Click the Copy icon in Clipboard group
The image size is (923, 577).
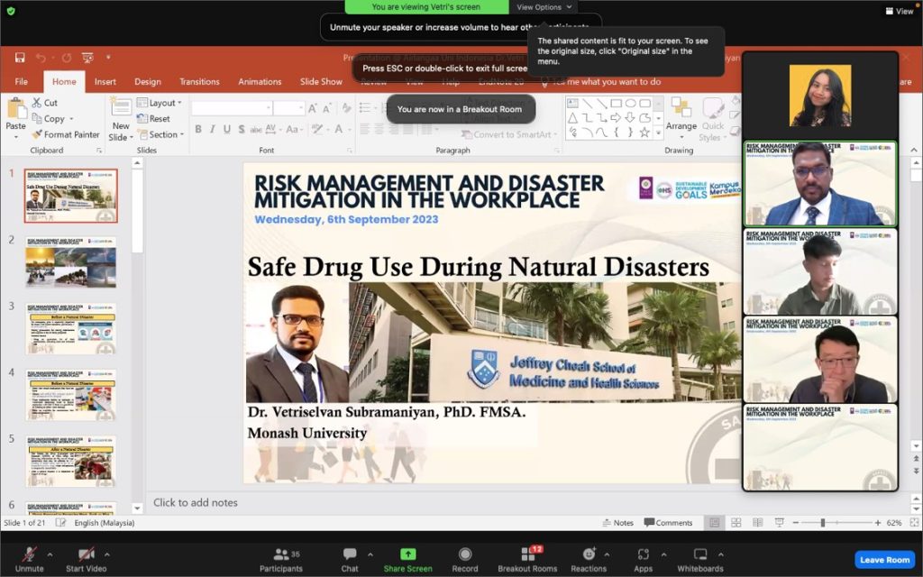[37, 118]
